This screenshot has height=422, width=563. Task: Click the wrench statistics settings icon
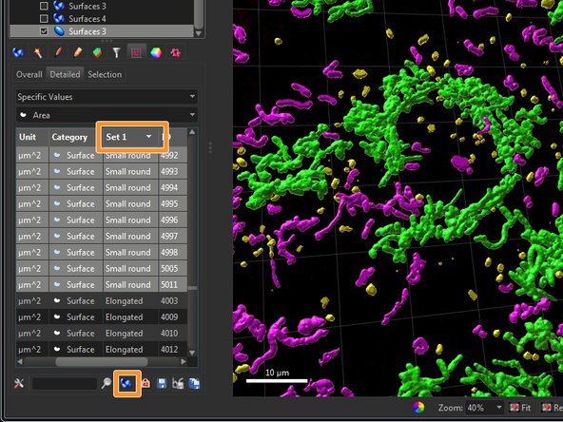pos(19,384)
